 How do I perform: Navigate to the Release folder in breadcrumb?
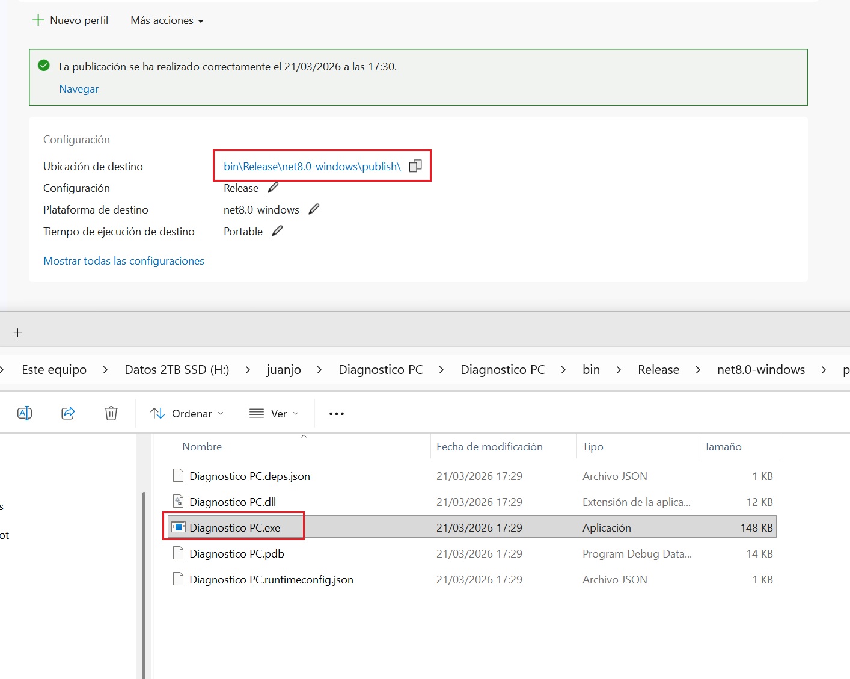coord(658,370)
